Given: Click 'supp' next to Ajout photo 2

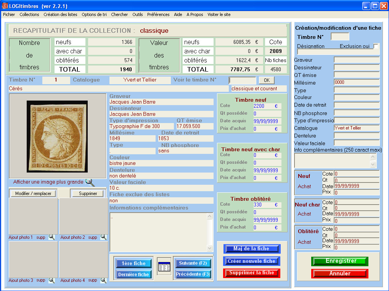Looking at the screenshot, I should tap(93, 237).
